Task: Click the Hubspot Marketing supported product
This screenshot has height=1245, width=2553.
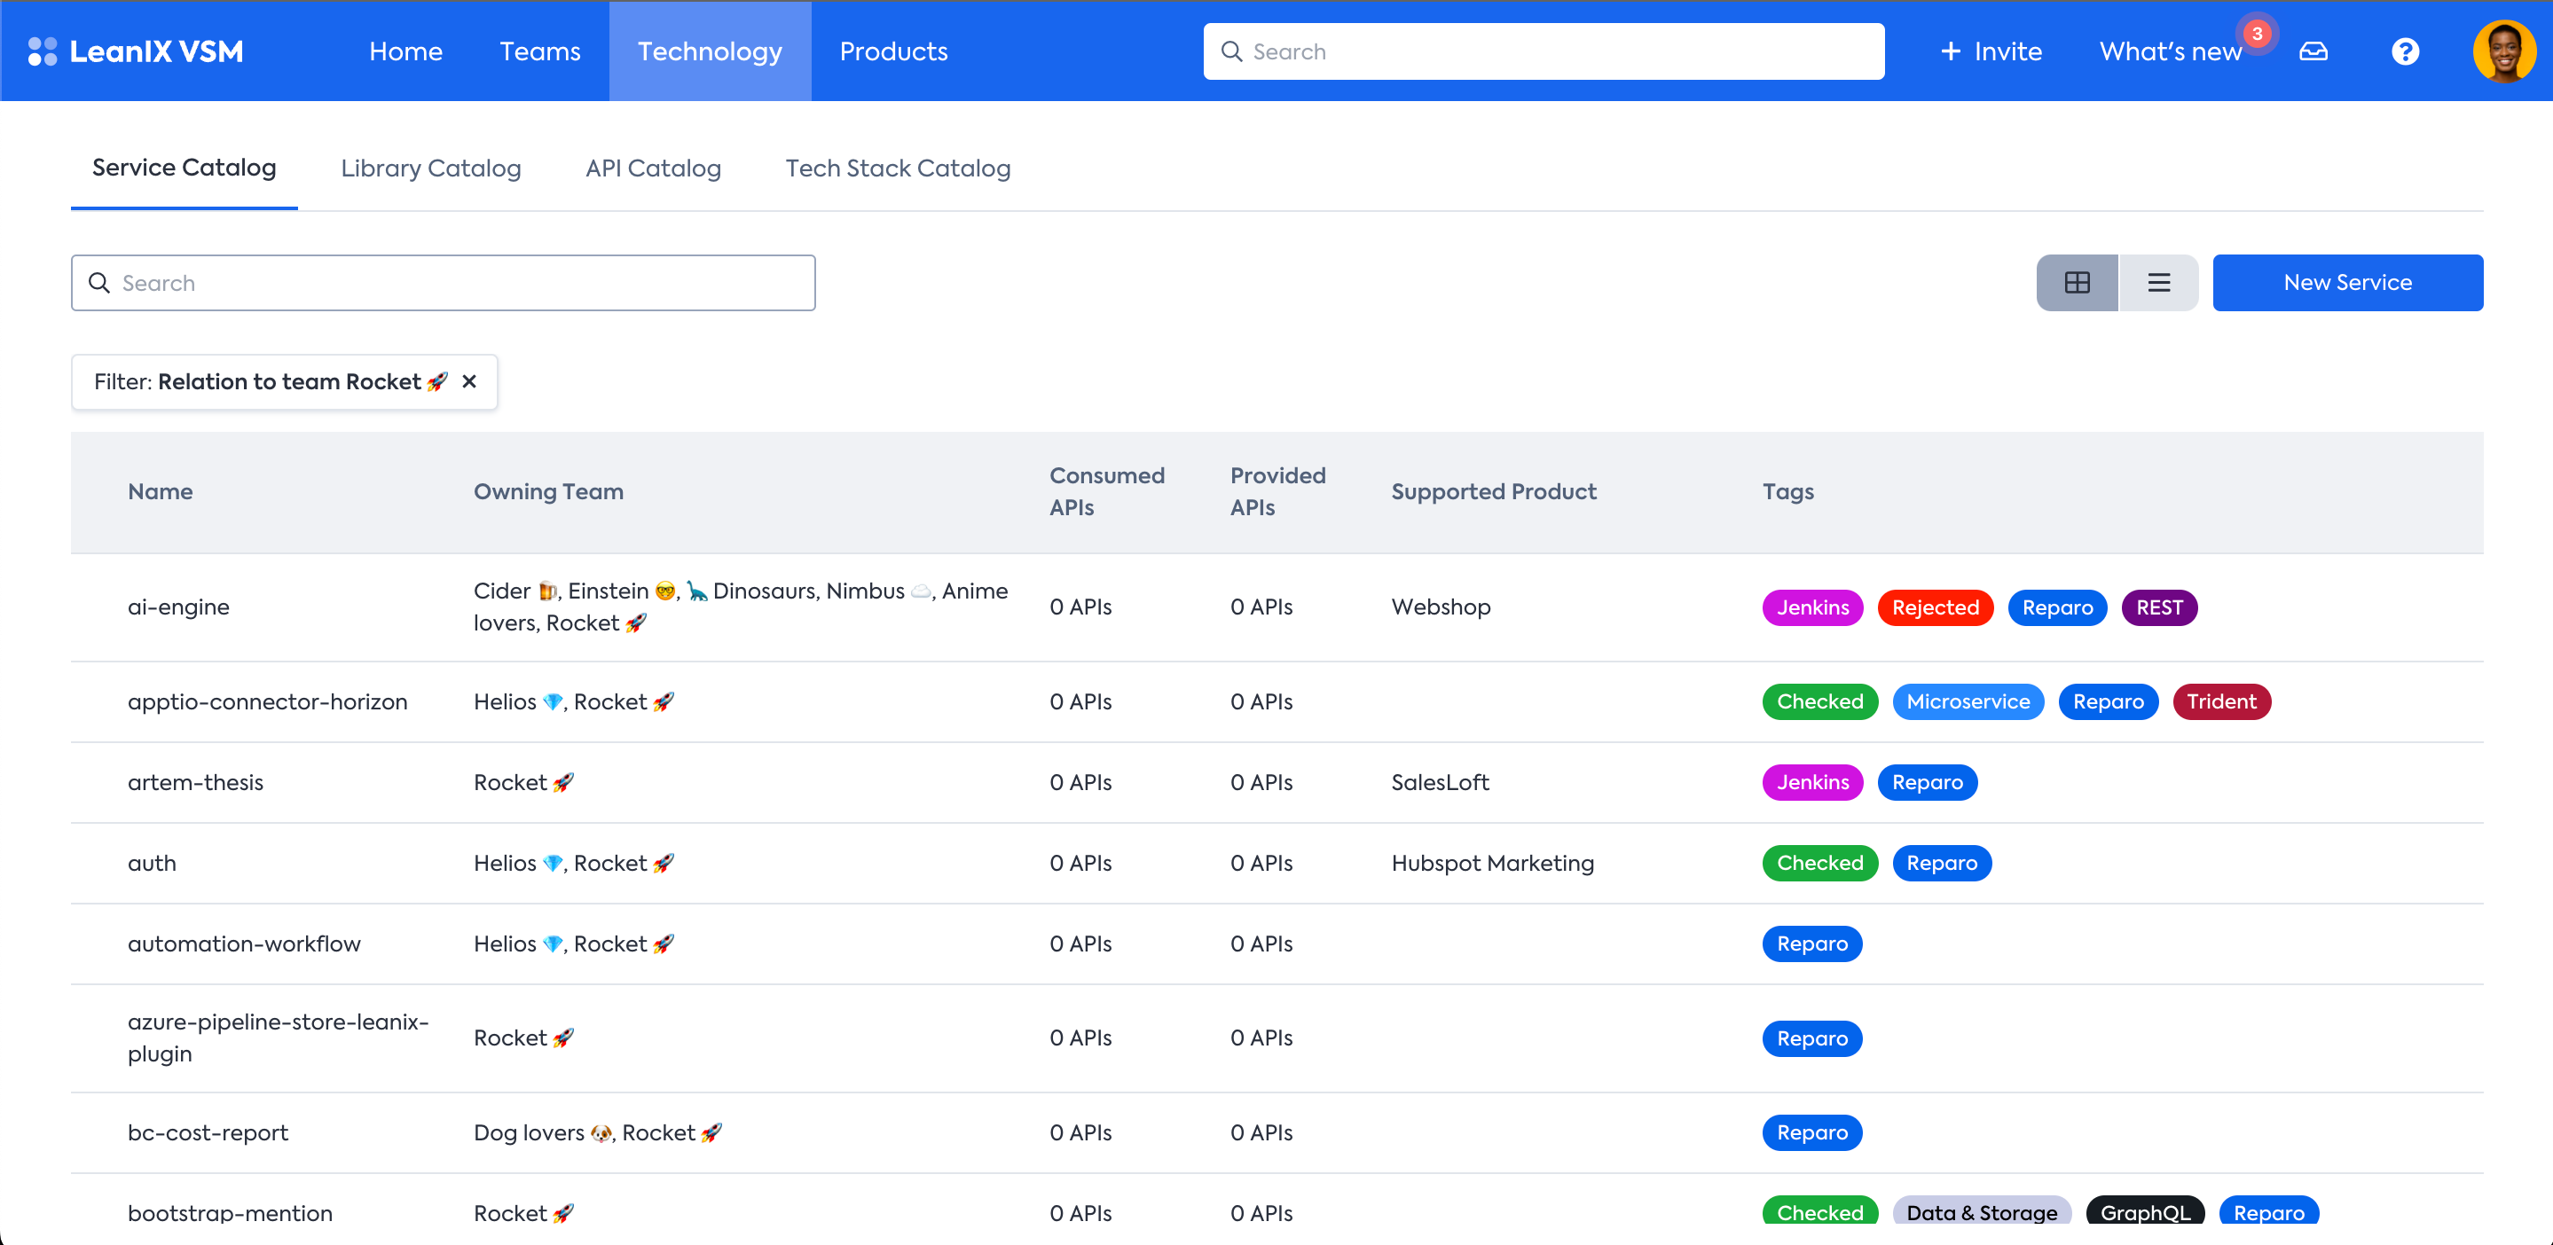Action: (x=1493, y=864)
